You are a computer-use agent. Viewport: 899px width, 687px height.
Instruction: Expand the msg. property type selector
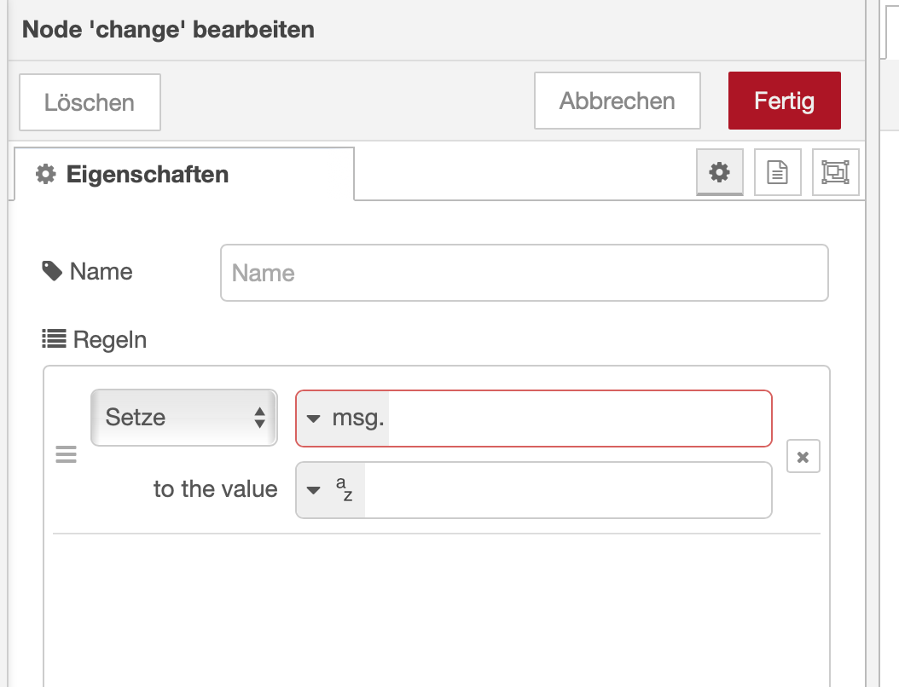coord(343,418)
